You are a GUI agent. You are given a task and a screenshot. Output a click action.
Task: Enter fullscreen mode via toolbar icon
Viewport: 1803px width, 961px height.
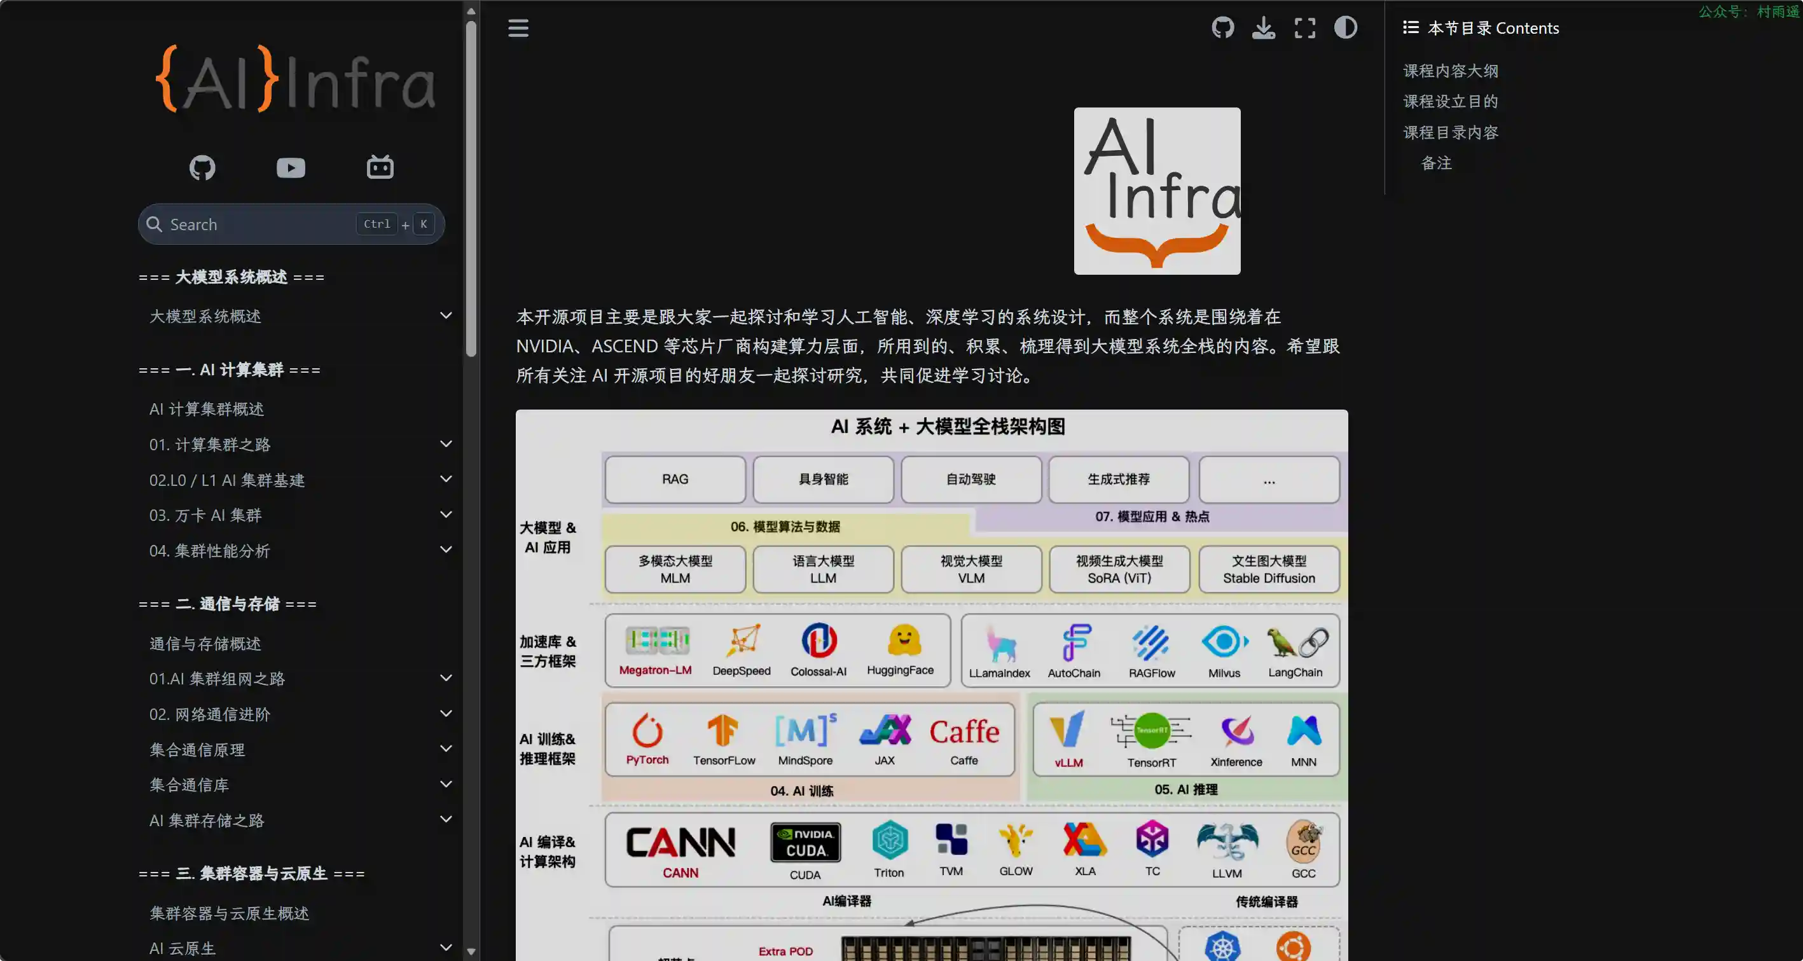pos(1304,28)
